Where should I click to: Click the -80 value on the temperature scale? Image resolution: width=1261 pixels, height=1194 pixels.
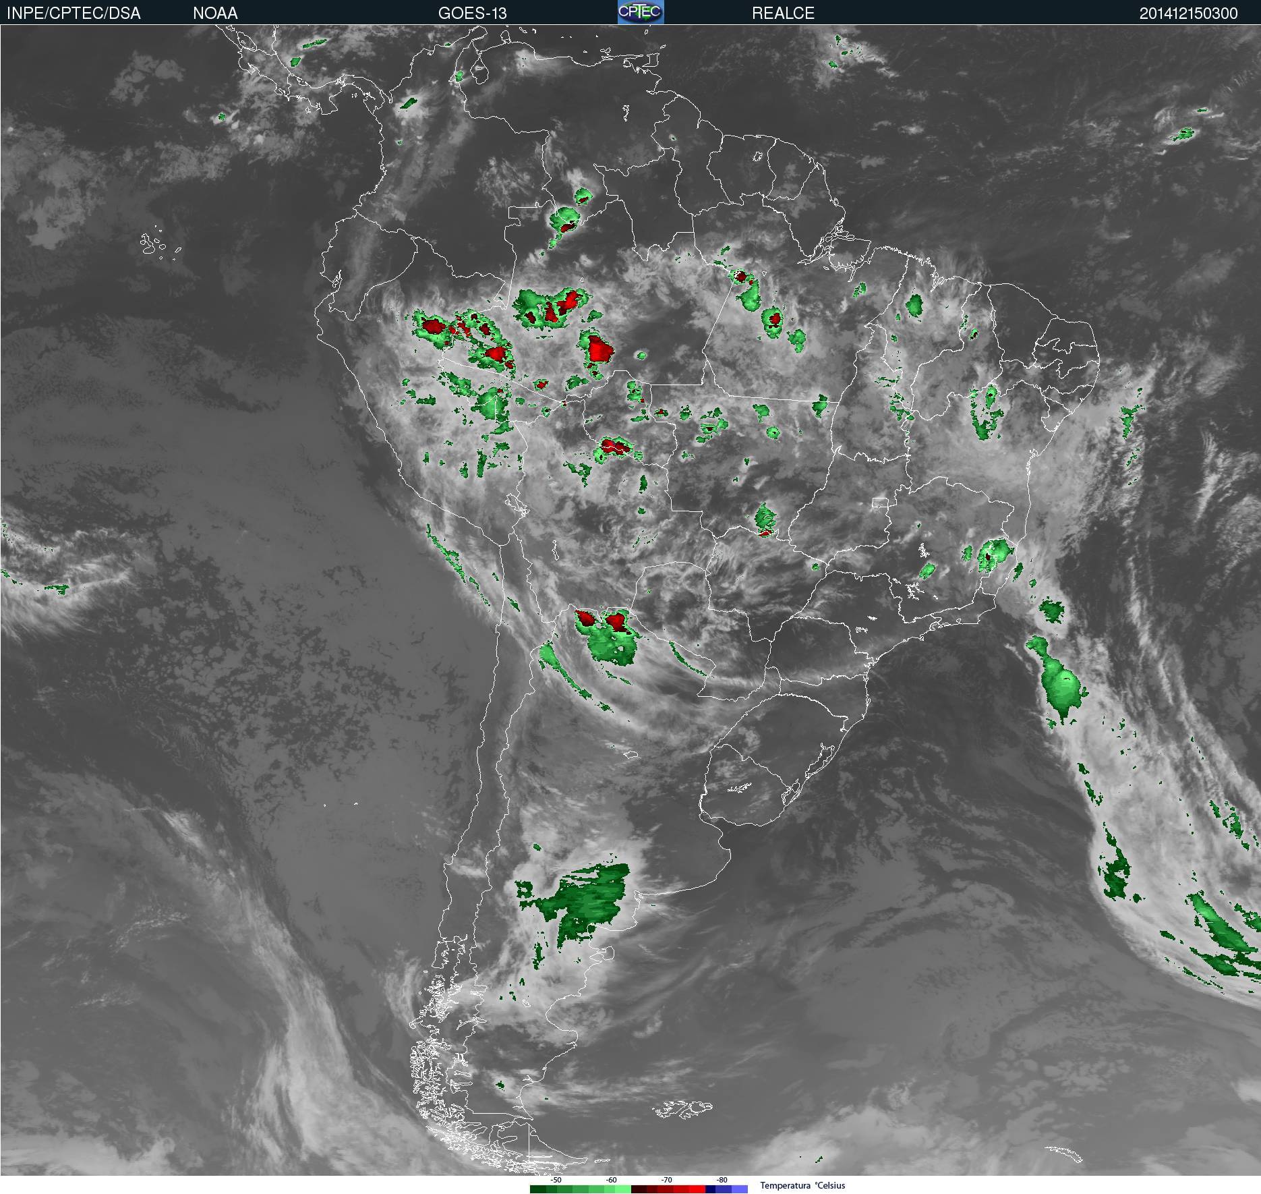click(x=722, y=1180)
